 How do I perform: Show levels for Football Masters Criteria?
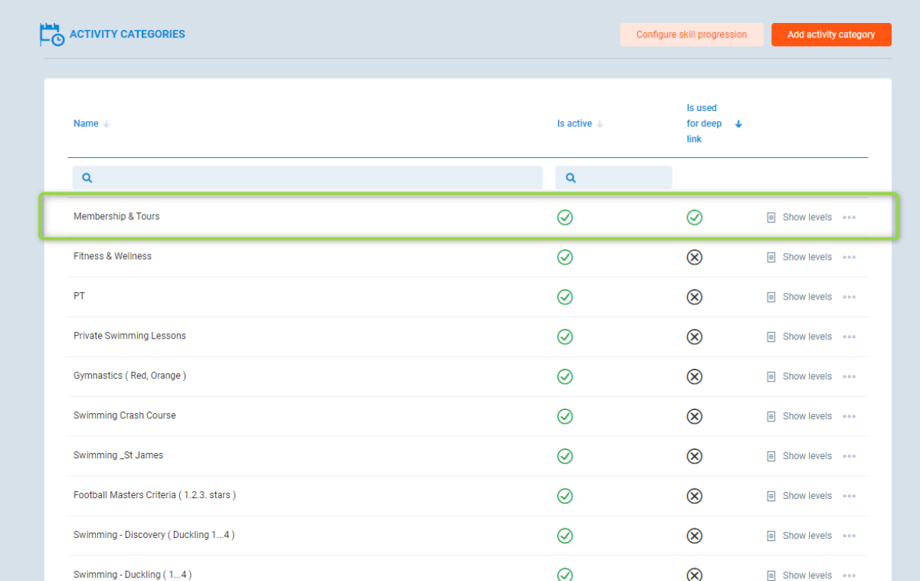(x=807, y=496)
